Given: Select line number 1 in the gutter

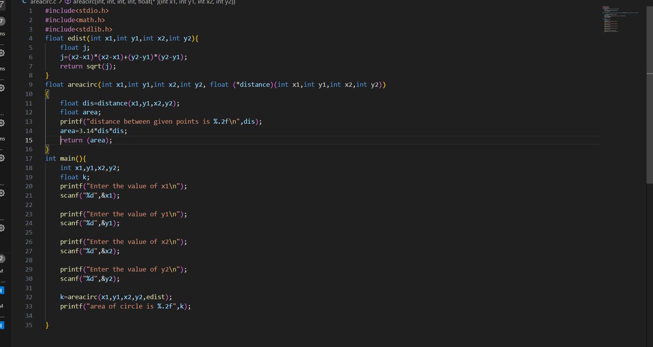Looking at the screenshot, I should point(31,10).
